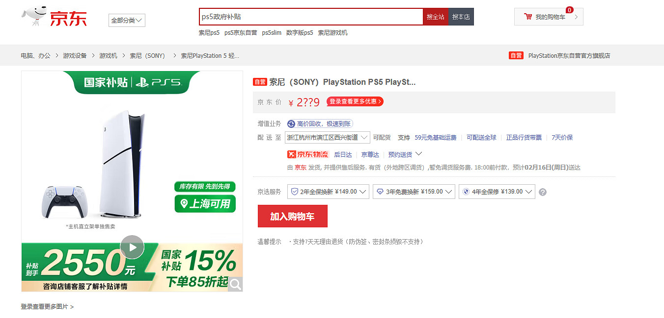
Task: Click the 登录查看更多优惠 discount button
Action: (355, 101)
